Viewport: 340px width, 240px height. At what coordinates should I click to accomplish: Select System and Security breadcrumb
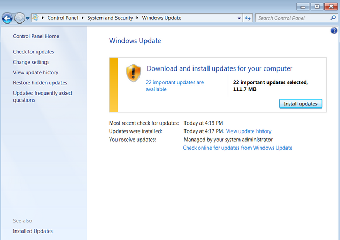click(x=110, y=18)
